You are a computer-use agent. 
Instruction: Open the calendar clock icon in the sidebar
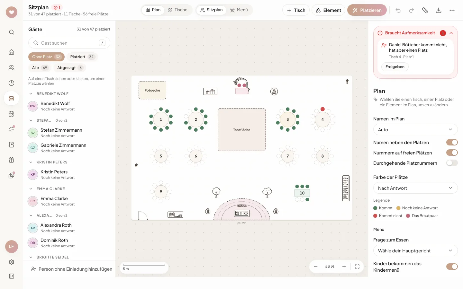pyautogui.click(x=12, y=114)
